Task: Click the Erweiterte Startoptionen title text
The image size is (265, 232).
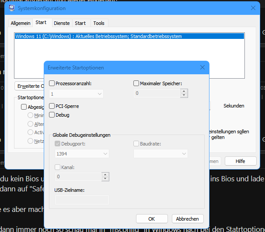Action: coord(76,68)
